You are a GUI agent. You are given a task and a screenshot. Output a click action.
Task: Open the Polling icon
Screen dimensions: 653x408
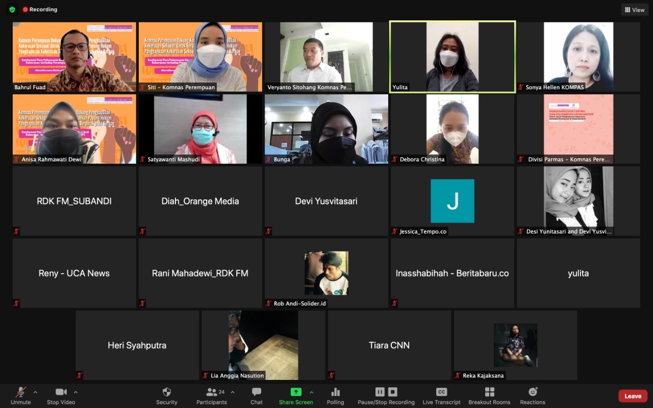click(335, 392)
